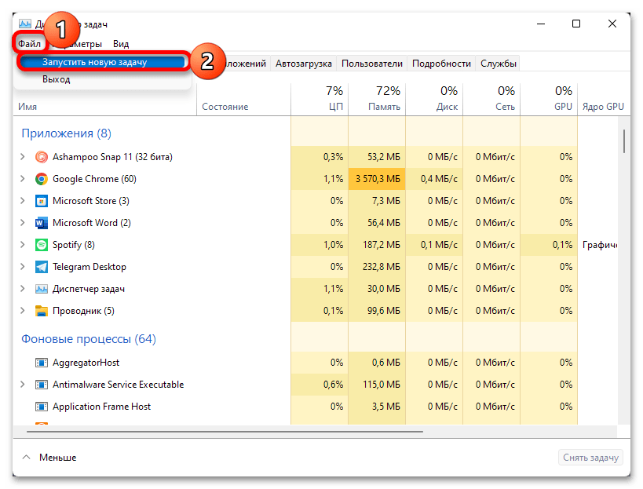
Task: Expand the Диспетчер задач entry
Action: tap(23, 289)
